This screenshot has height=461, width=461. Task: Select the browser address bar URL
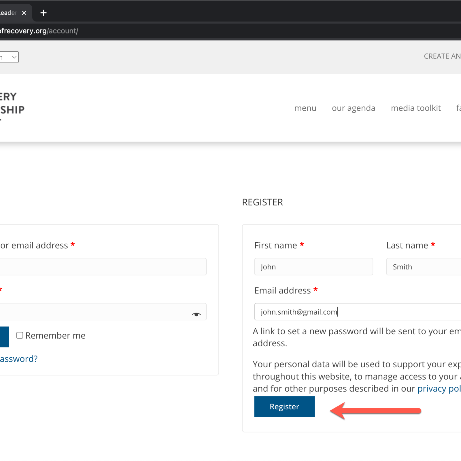click(39, 31)
